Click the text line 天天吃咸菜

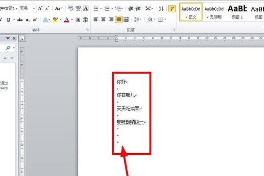(x=128, y=109)
